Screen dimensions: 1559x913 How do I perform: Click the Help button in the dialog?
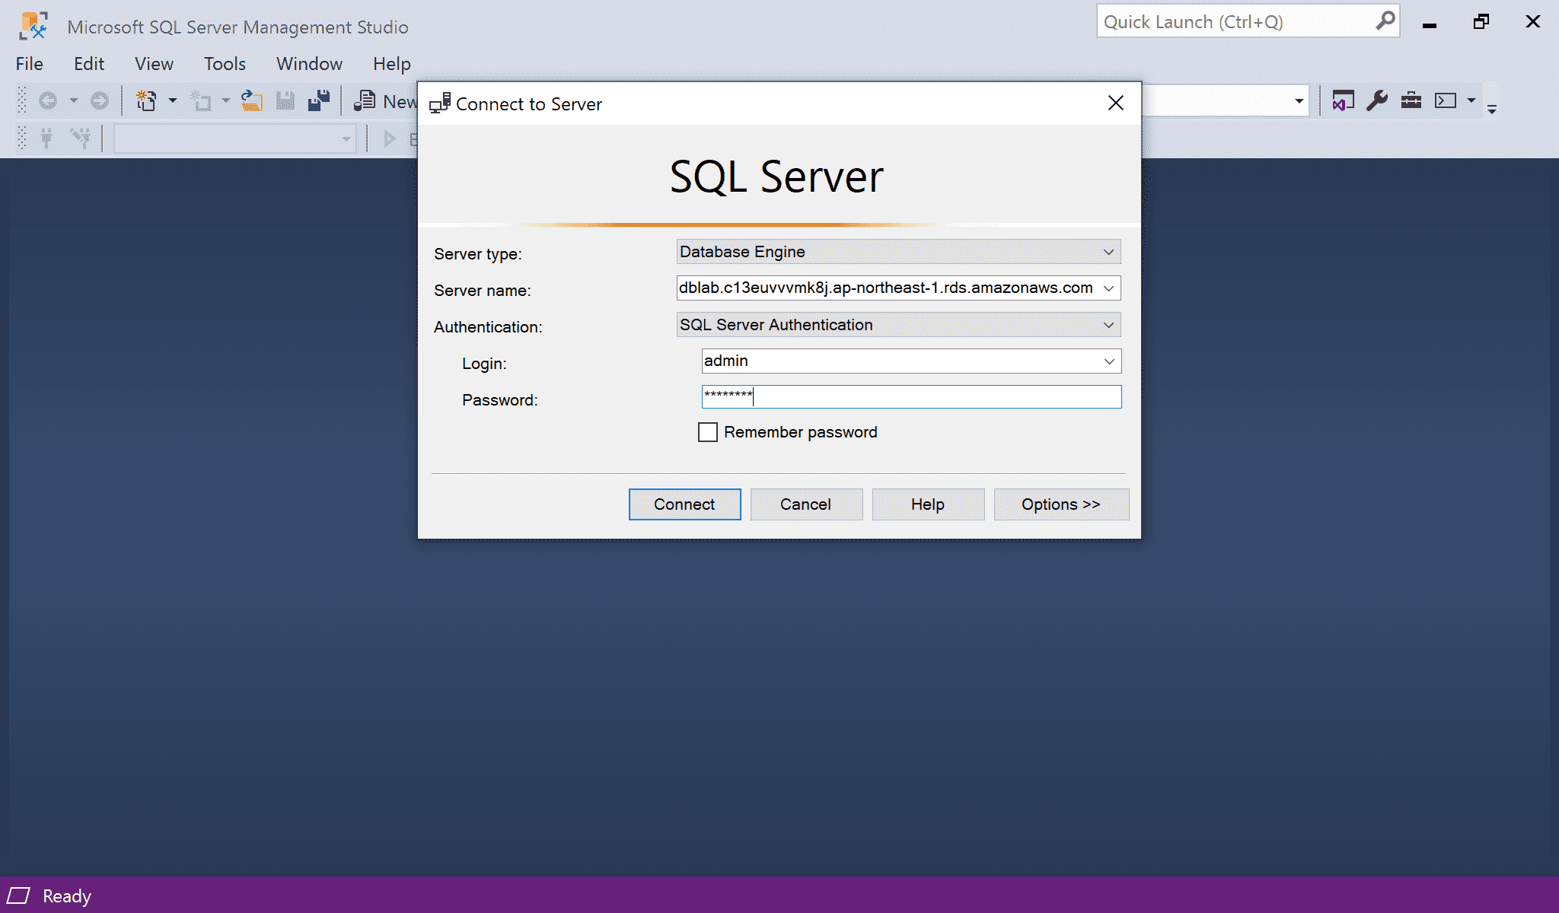coord(928,504)
